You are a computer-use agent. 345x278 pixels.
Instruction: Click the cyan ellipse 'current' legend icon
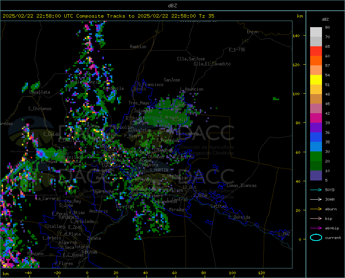point(316,237)
